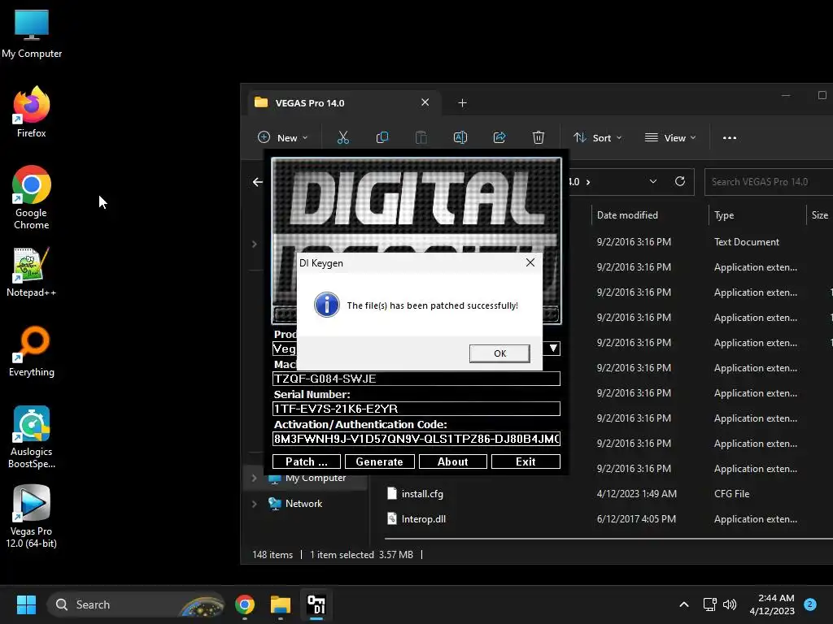Viewport: 833px width, 624px height.
Task: Select the VEGAS Pro 14.0 tab
Action: tap(344, 103)
